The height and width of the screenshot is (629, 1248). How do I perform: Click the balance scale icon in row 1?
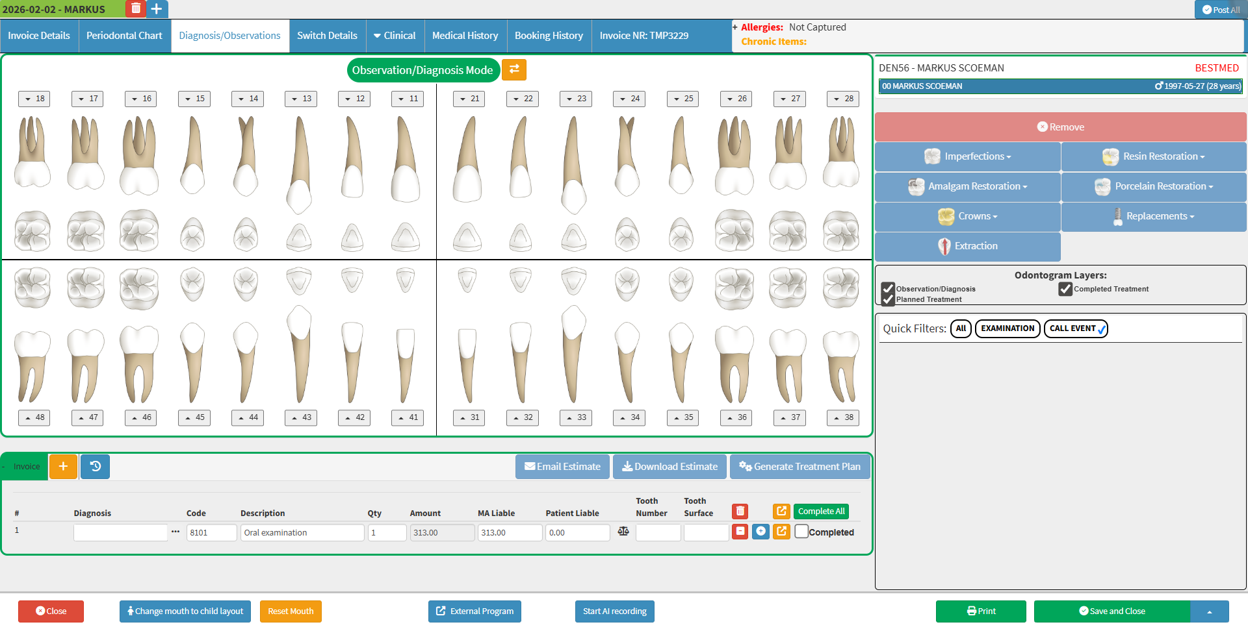pos(623,532)
